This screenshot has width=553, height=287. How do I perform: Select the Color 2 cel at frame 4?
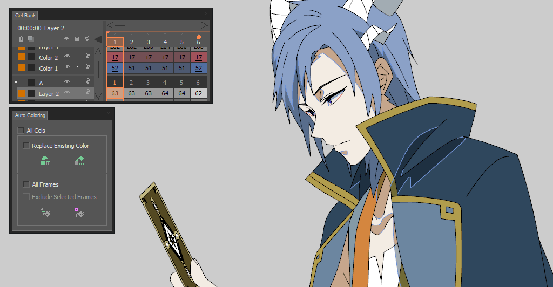165,57
